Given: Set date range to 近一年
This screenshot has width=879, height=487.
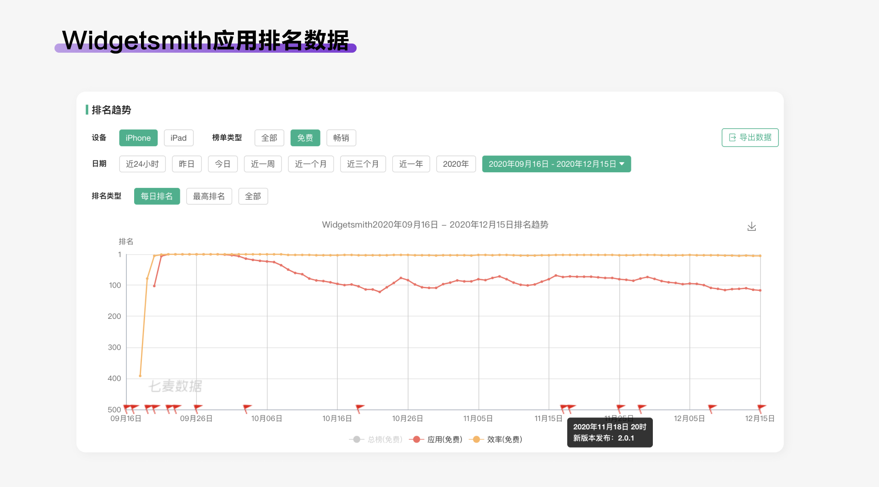Looking at the screenshot, I should (x=411, y=164).
